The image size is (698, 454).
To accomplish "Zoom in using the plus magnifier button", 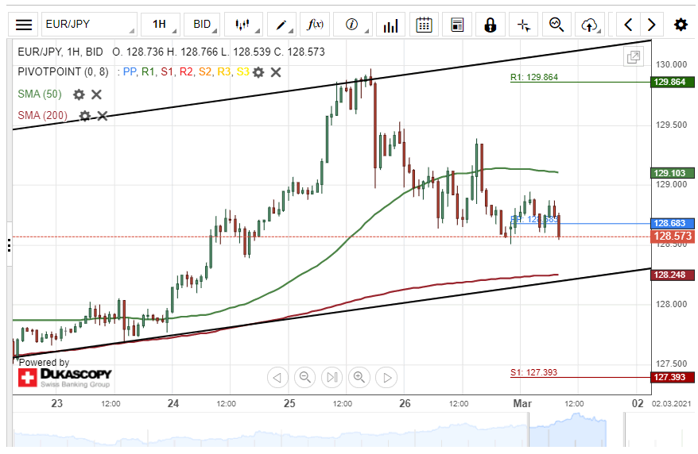I will (x=359, y=377).
